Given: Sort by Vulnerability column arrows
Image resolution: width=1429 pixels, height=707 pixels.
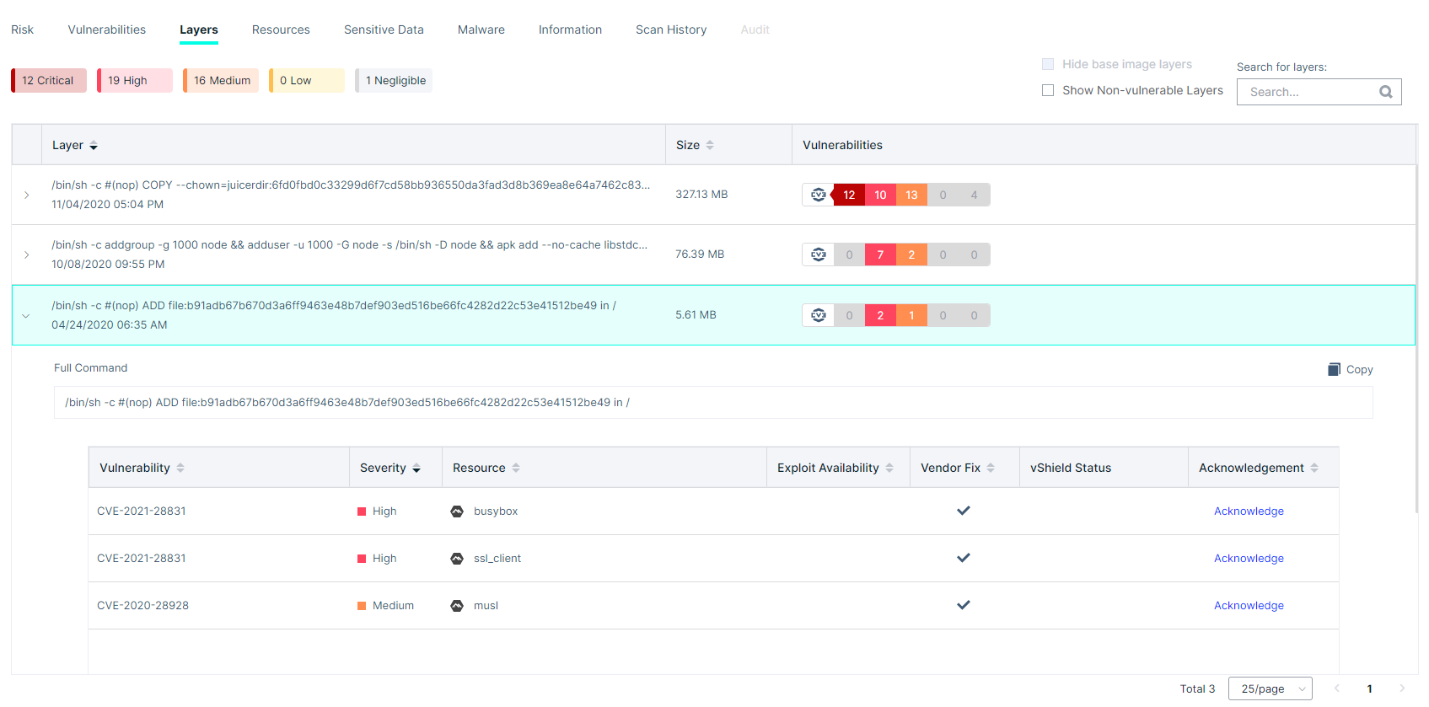Looking at the screenshot, I should [x=180, y=468].
